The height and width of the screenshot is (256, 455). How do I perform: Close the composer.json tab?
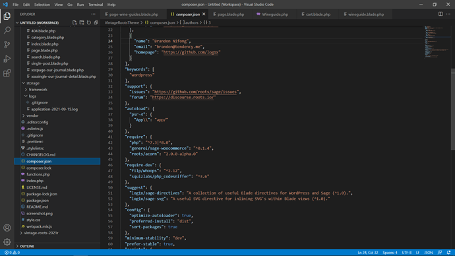tap(204, 14)
